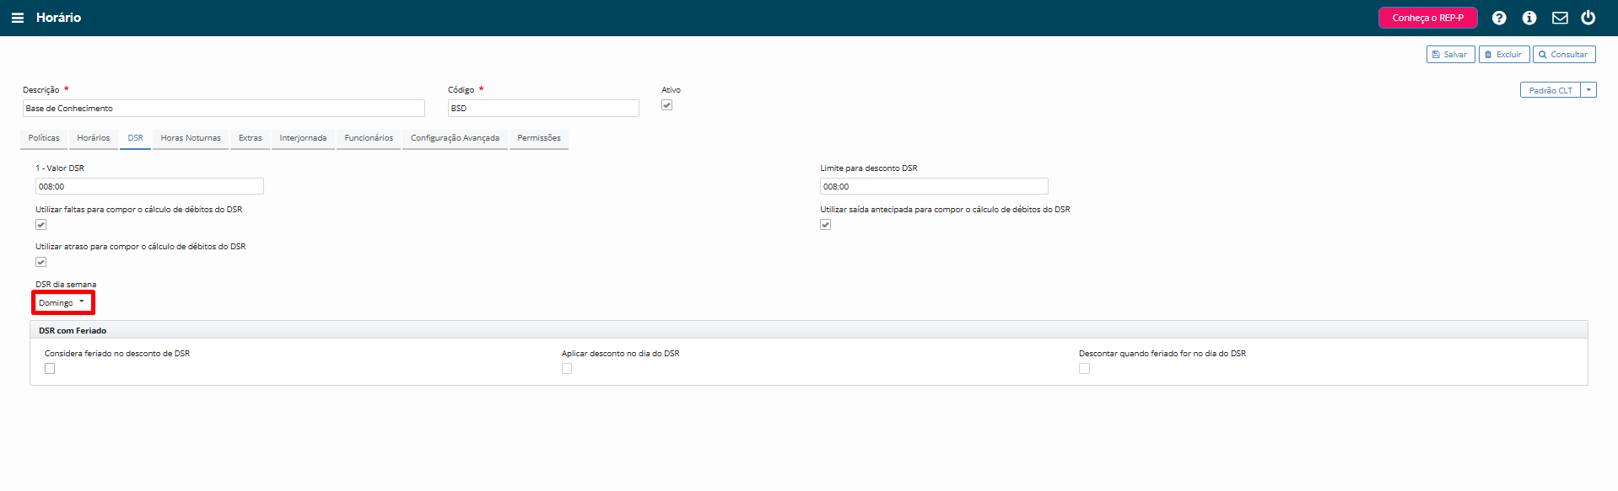Screen dimensions: 1618x491
Task: Enable Considera feriado no desconto de DSR
Action: (x=50, y=369)
